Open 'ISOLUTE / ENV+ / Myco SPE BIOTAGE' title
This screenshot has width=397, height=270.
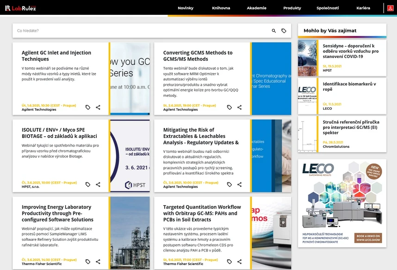click(59, 133)
